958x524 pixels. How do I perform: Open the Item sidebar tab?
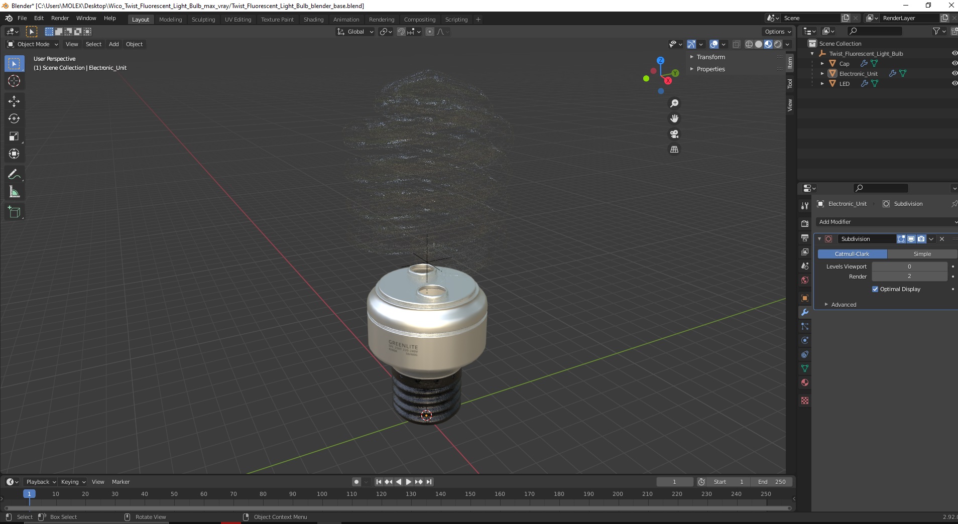[790, 63]
